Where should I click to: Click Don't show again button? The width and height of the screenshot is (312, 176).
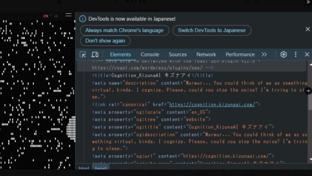105,41
